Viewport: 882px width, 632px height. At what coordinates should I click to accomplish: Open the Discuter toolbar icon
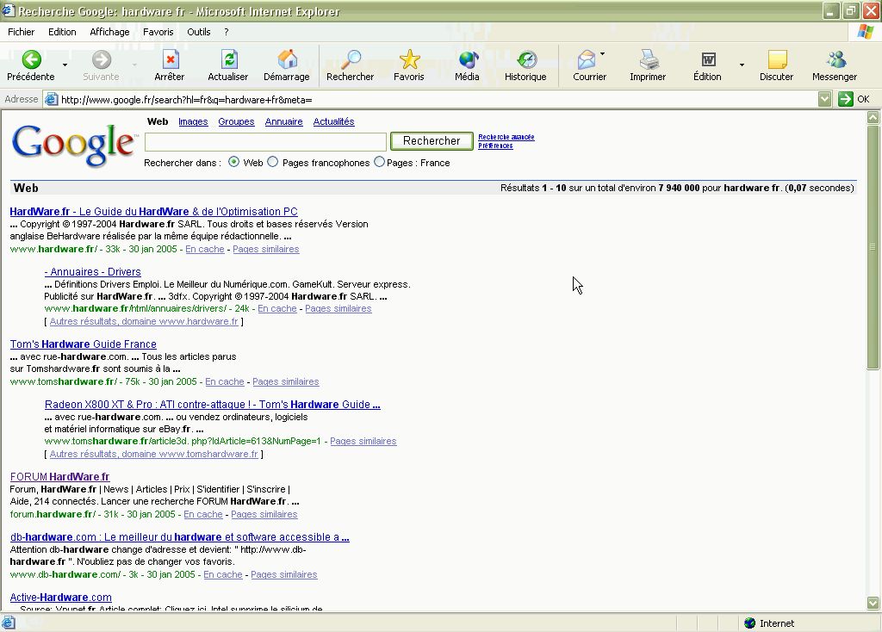tap(777, 59)
